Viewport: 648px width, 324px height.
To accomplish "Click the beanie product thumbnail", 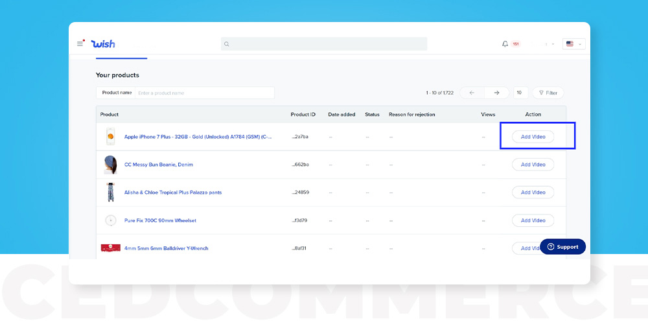I will 110,165.
